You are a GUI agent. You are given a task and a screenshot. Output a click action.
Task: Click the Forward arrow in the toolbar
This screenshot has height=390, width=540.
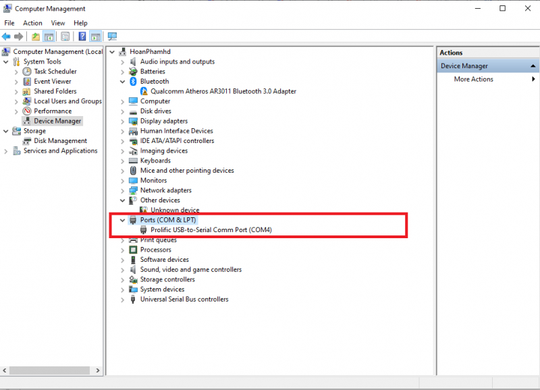(19, 36)
